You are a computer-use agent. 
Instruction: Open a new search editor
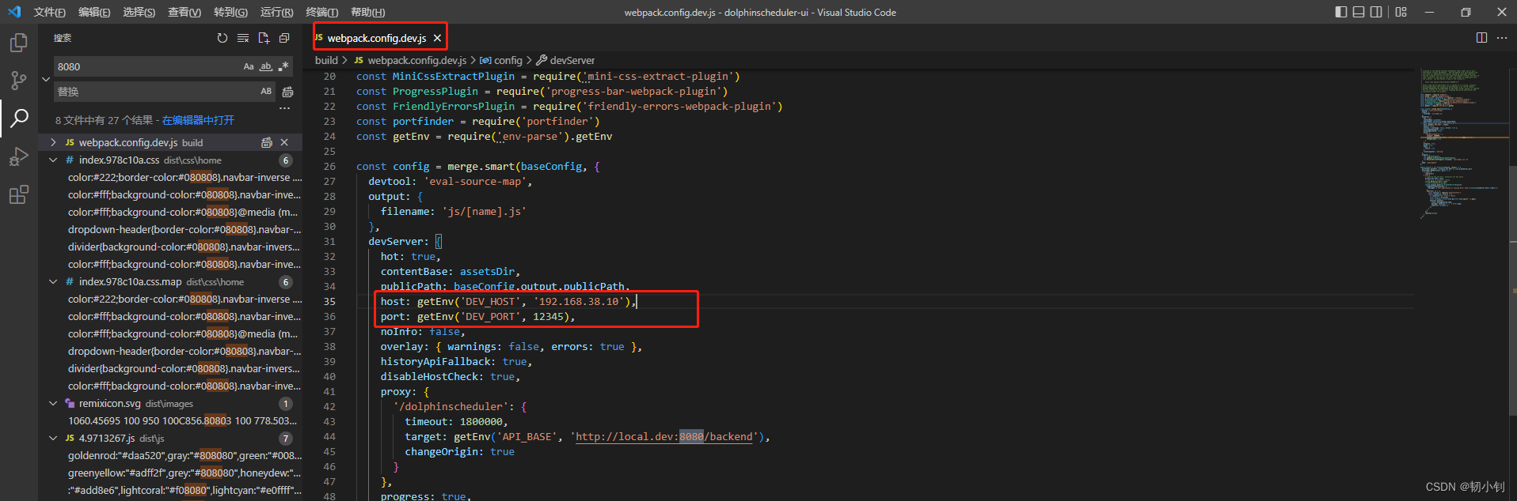pyautogui.click(x=264, y=38)
